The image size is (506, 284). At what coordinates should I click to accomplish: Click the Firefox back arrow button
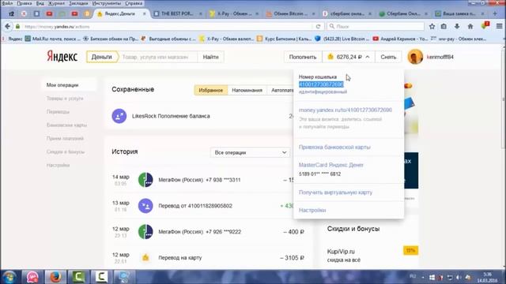point(7,26)
